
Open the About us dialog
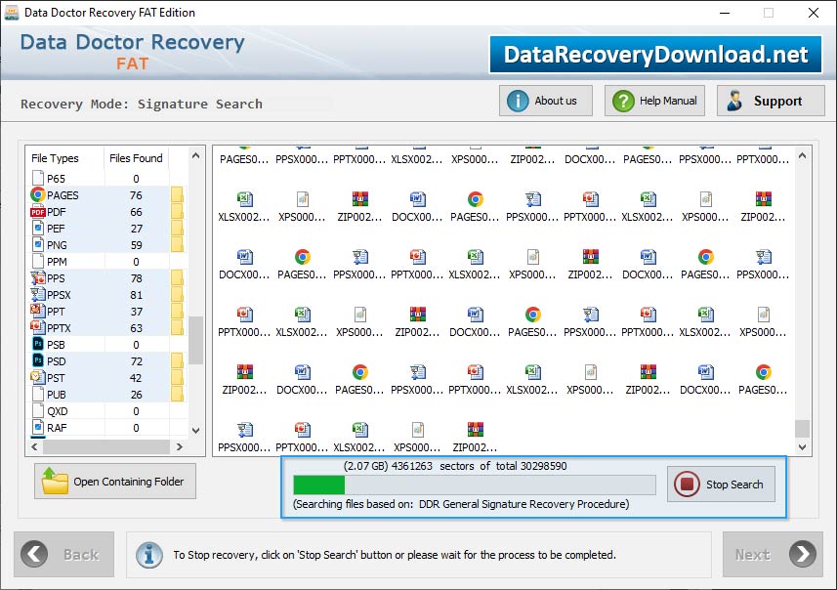pos(546,101)
